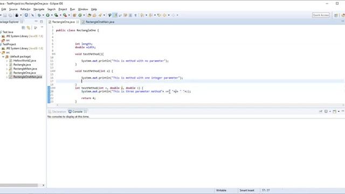Open the Coverage button dropdown arrow

60,15
